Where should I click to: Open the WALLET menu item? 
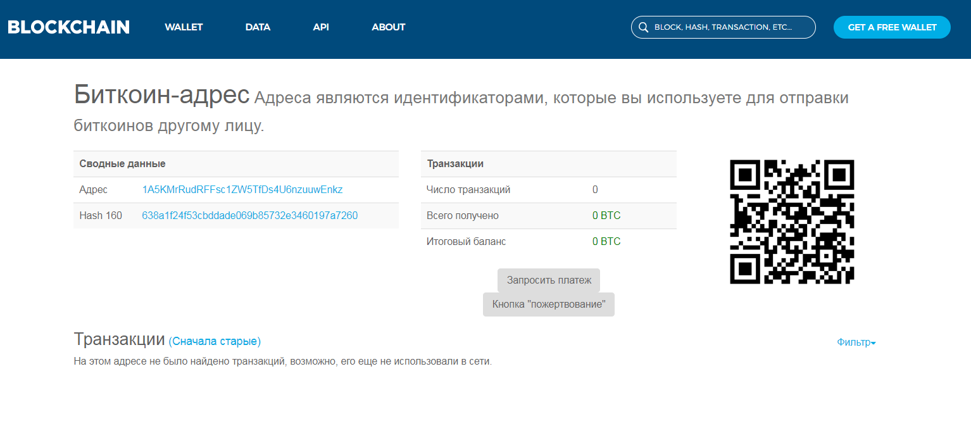184,27
